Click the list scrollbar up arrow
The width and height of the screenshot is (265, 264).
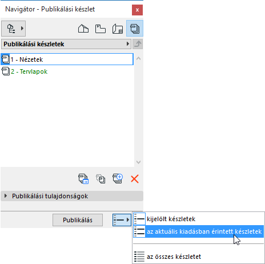(x=139, y=58)
